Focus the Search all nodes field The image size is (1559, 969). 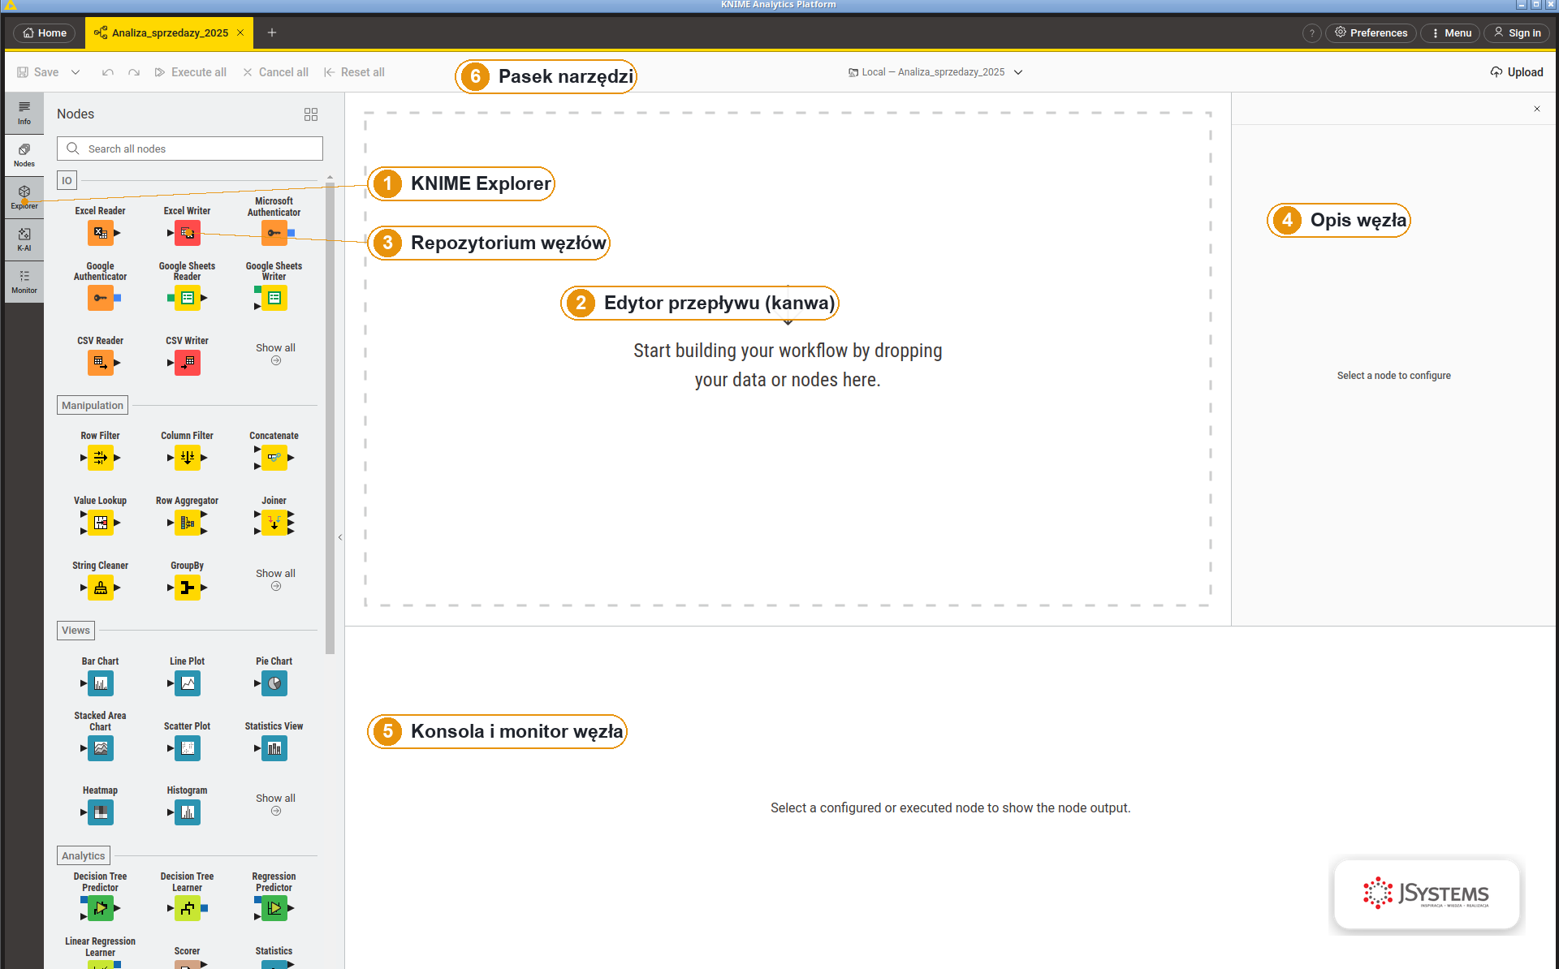(x=190, y=149)
